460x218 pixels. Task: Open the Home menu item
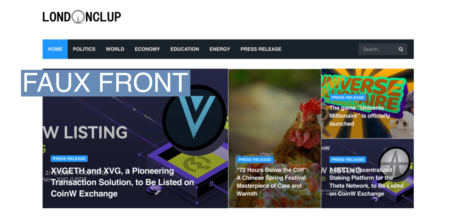[x=55, y=49]
